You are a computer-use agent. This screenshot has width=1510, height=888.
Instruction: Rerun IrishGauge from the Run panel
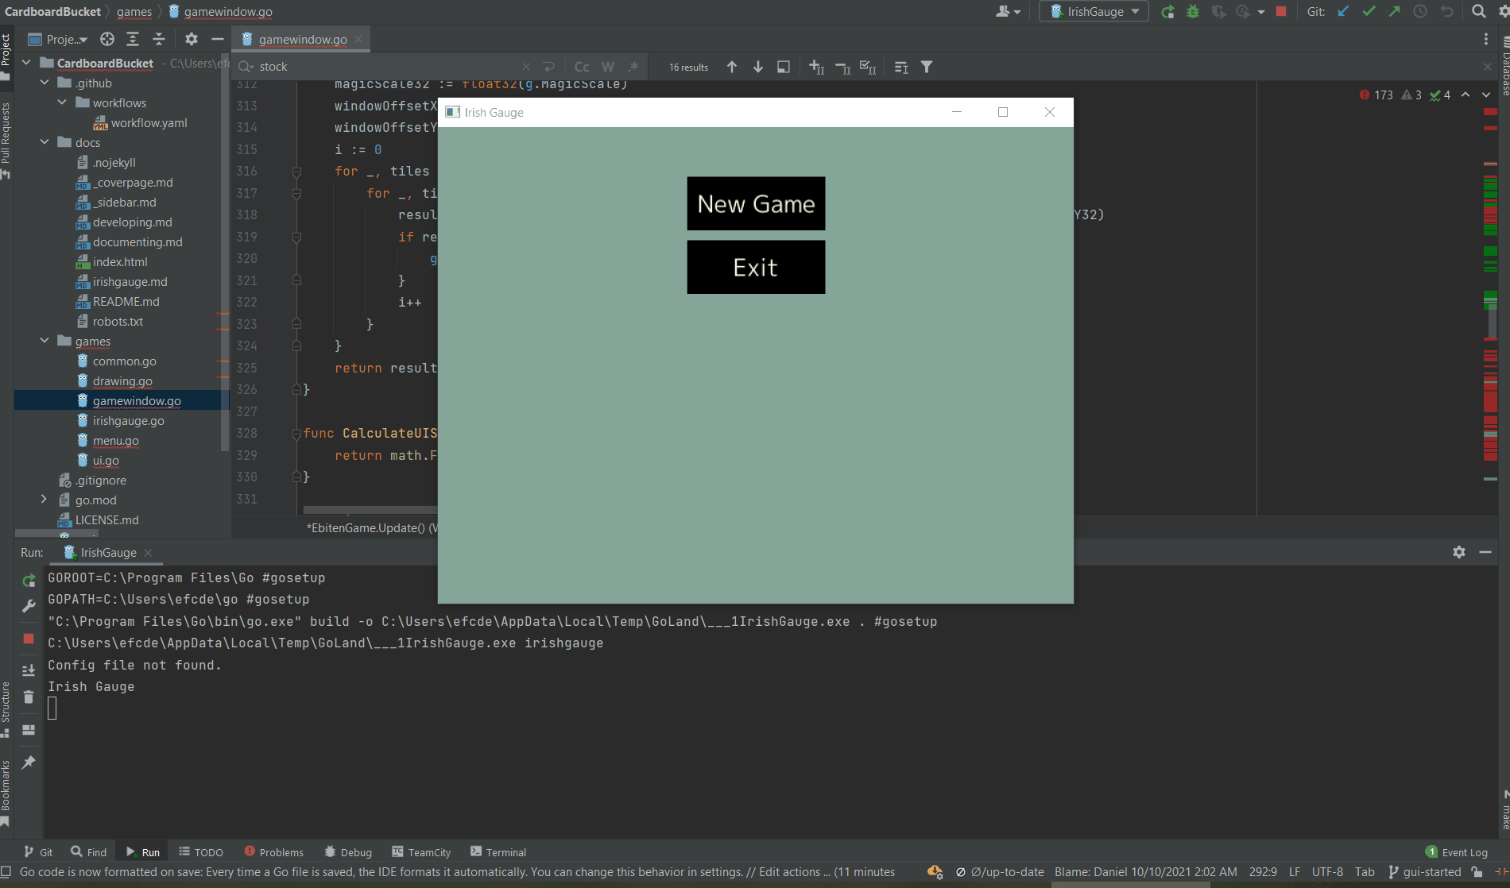click(x=29, y=581)
